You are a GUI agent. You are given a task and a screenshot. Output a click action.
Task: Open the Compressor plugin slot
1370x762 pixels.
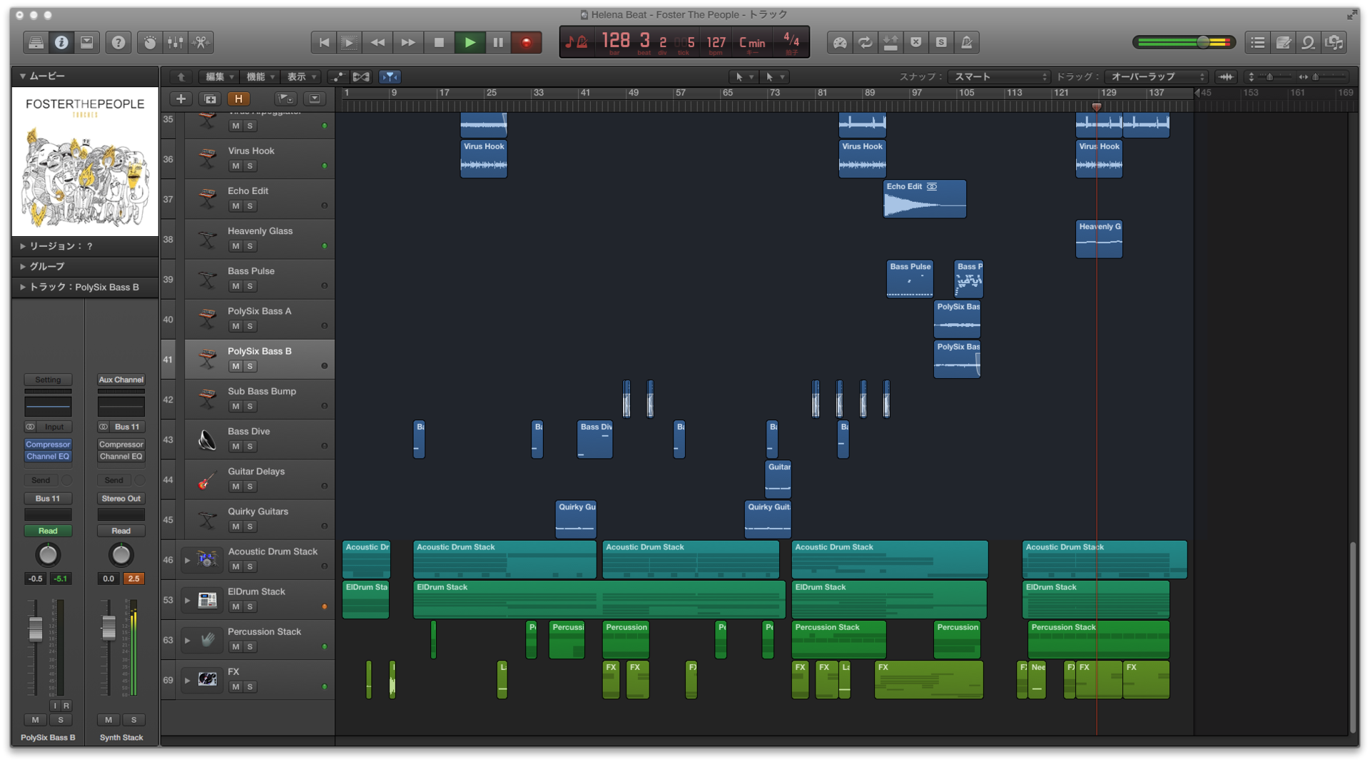(x=48, y=444)
